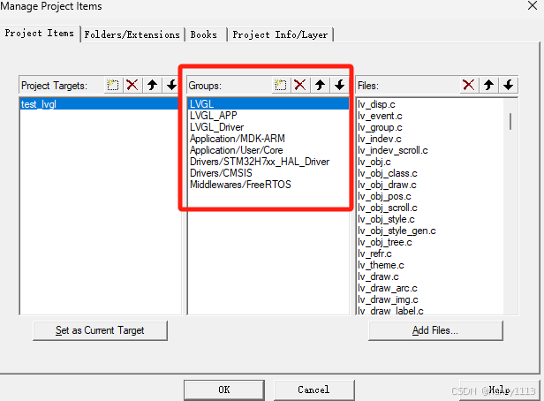The image size is (544, 401).
Task: Move project target up
Action: click(x=152, y=85)
